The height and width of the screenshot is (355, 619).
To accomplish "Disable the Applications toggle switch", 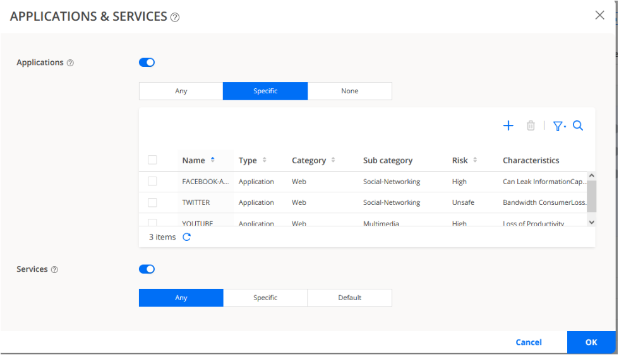I will coord(147,62).
